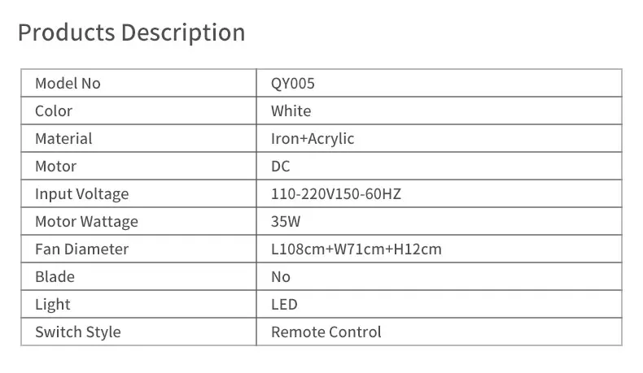Select the Motor Wattage label cell

[86, 221]
